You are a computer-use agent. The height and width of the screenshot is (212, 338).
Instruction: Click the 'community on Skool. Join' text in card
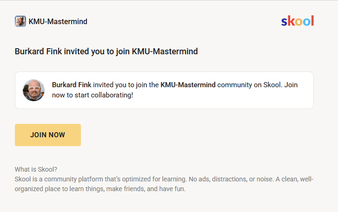point(258,85)
